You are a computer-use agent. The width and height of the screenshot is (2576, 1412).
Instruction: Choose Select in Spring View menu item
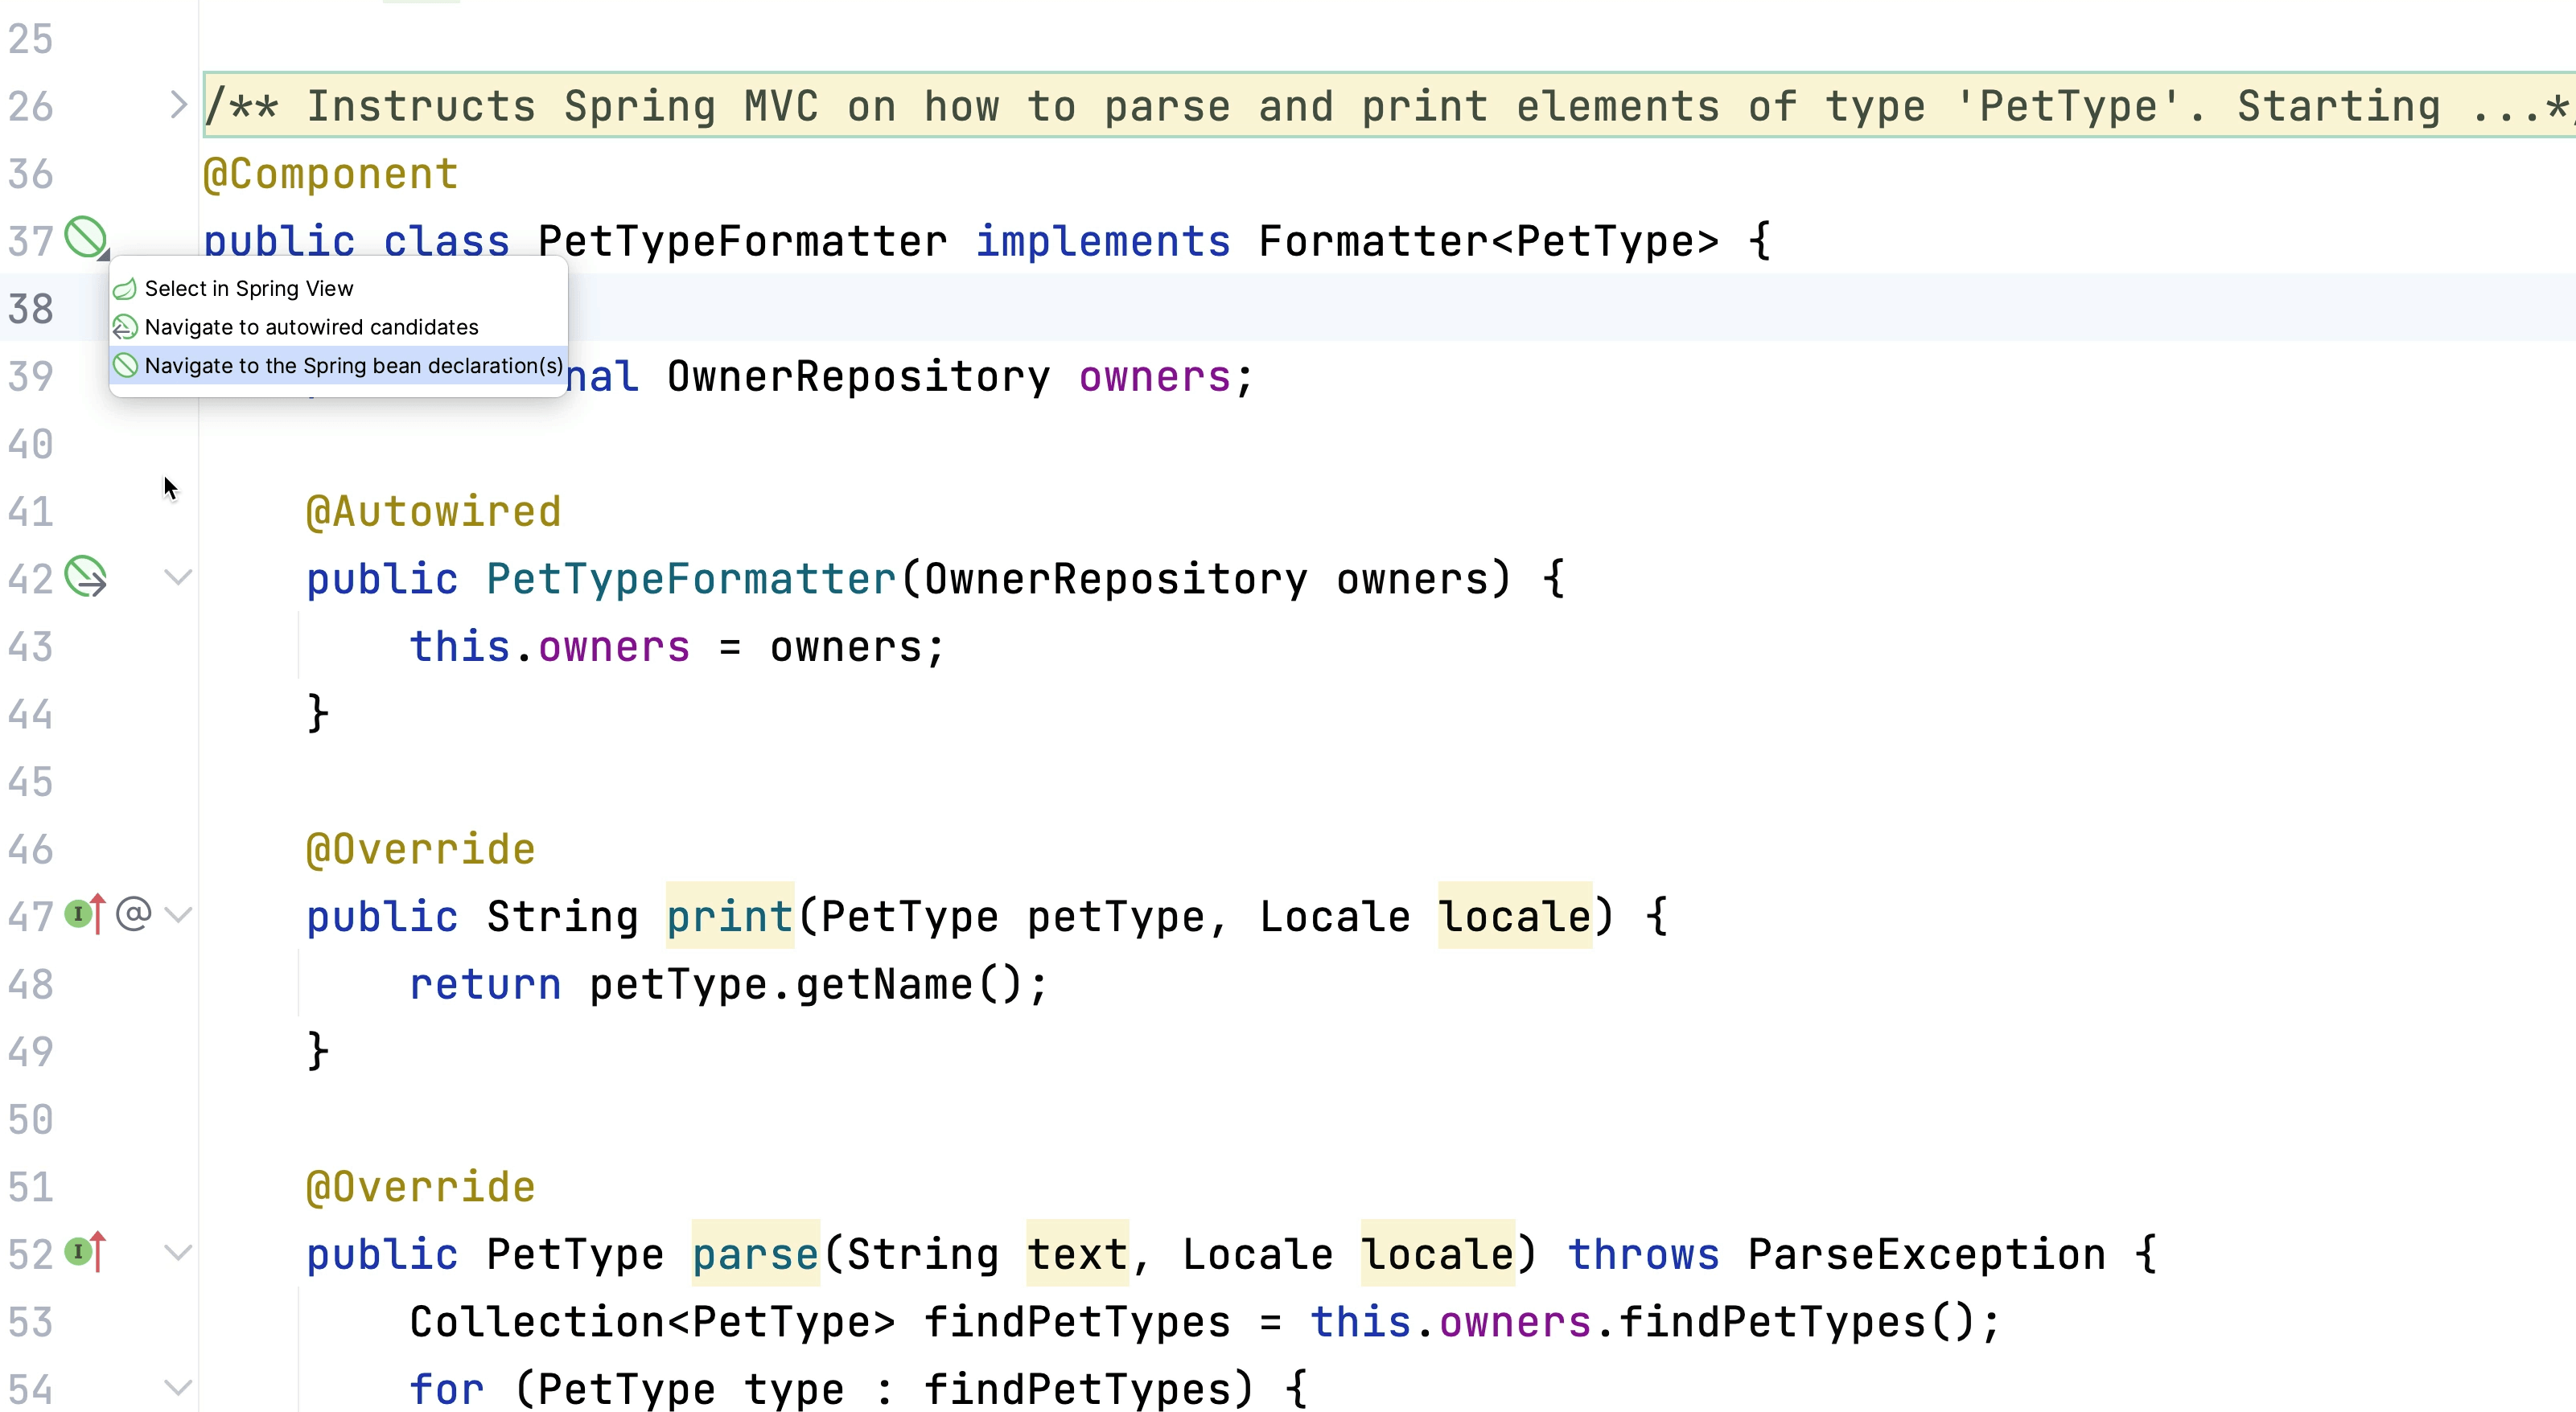(x=249, y=289)
